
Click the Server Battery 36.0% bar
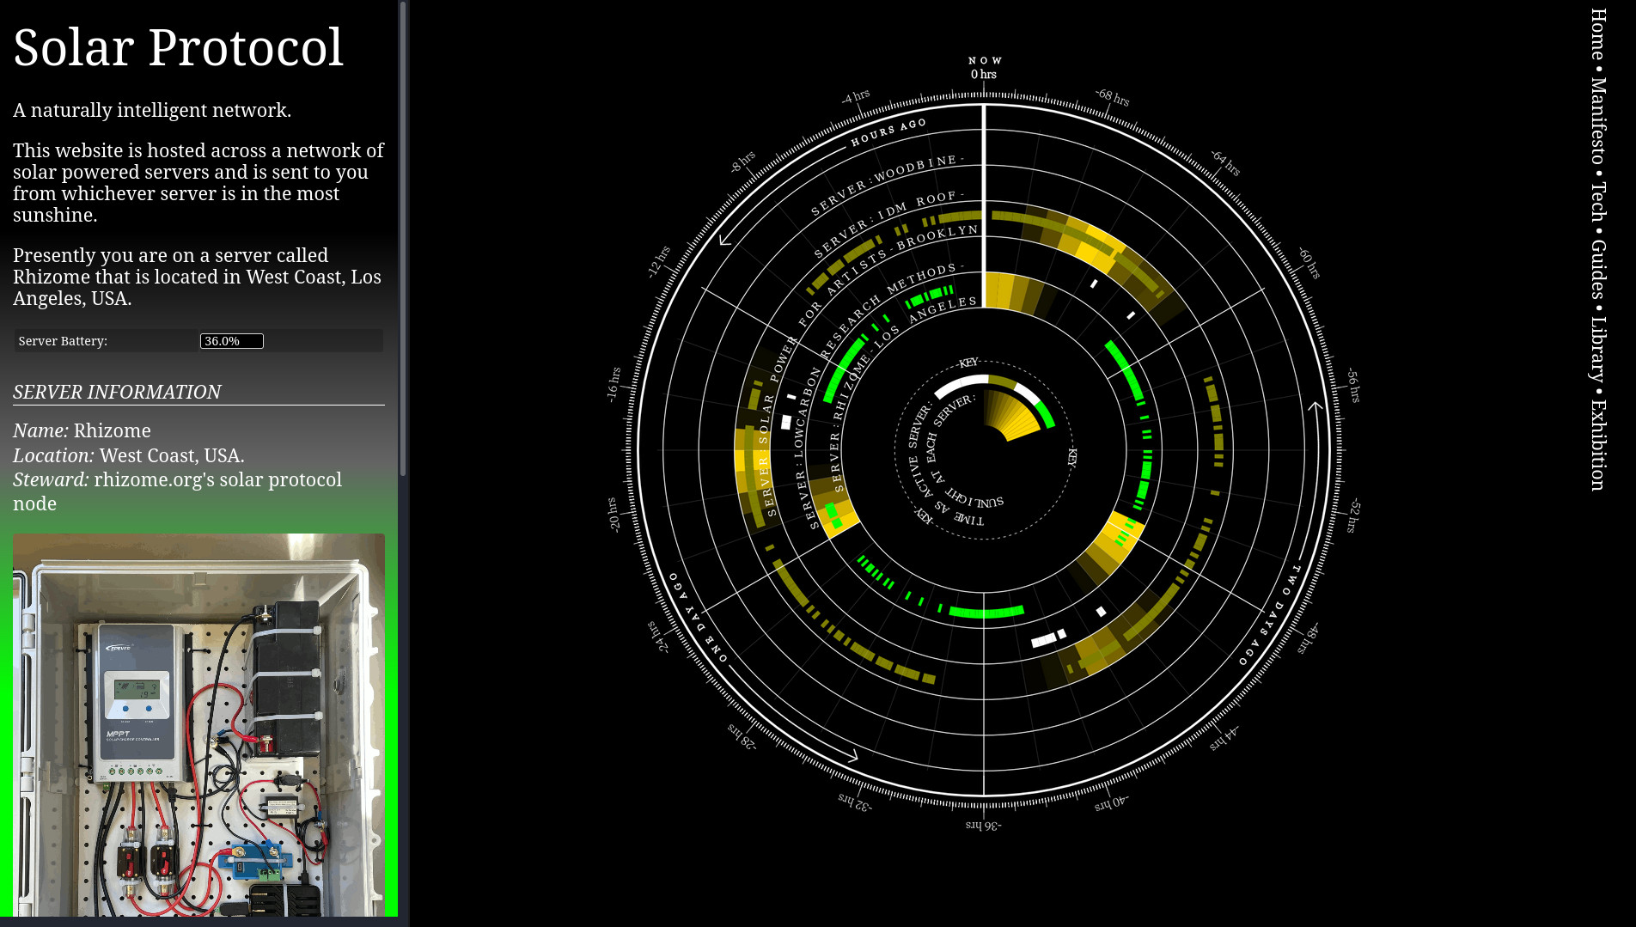231,341
